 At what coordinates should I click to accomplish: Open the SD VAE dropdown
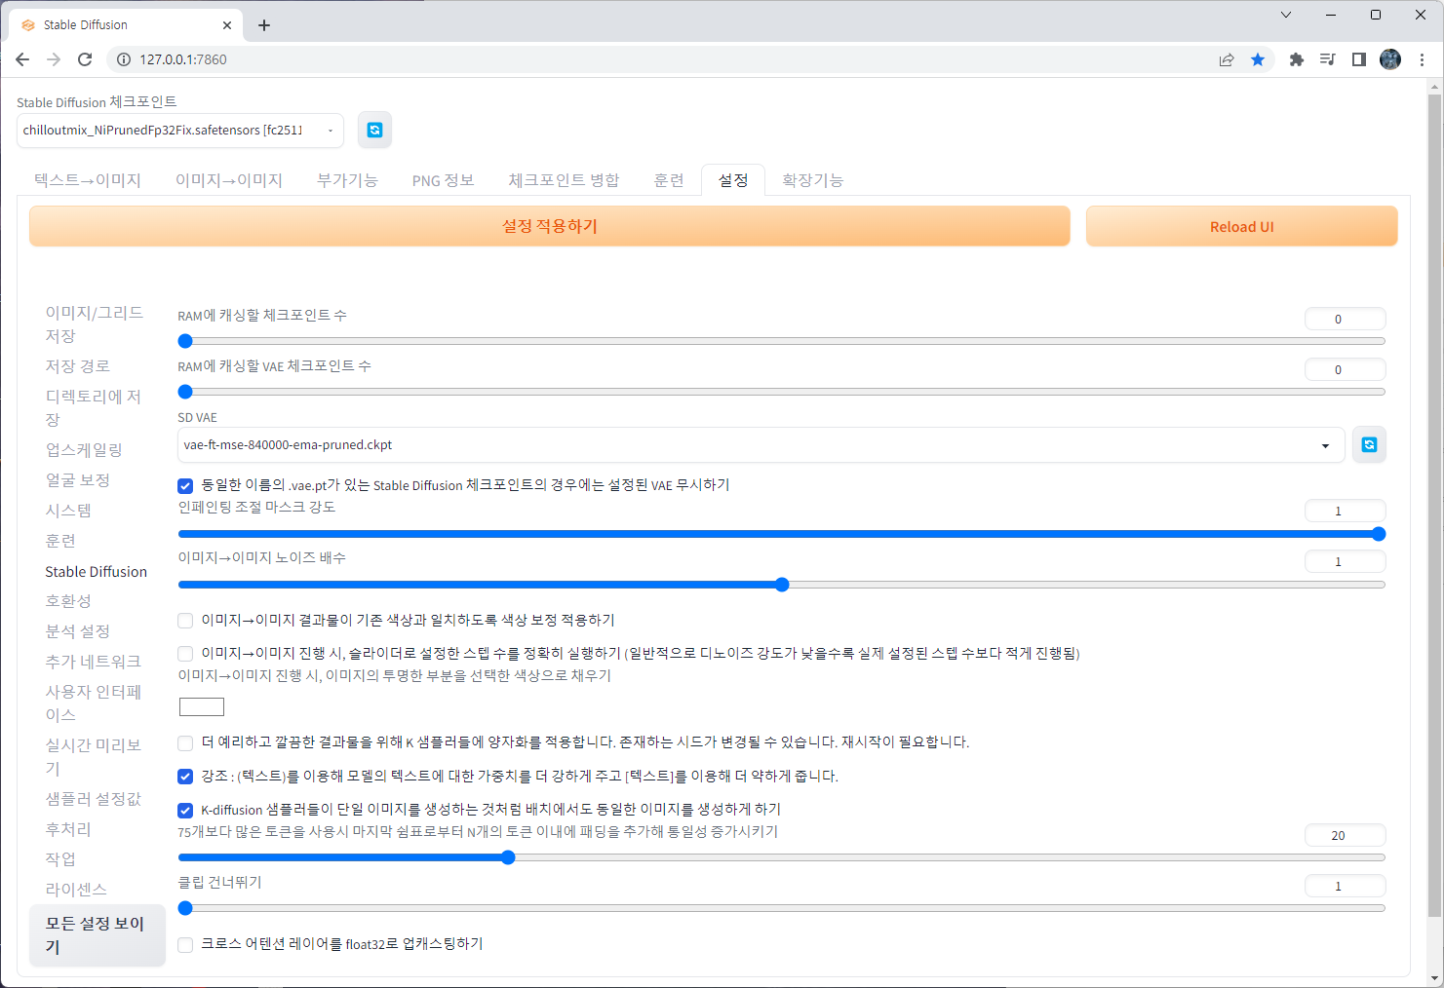761,445
